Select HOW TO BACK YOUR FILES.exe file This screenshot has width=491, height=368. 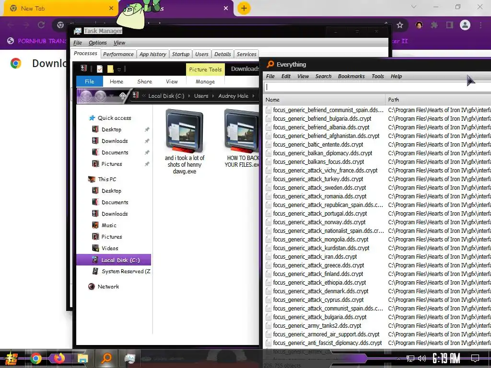coord(242,138)
